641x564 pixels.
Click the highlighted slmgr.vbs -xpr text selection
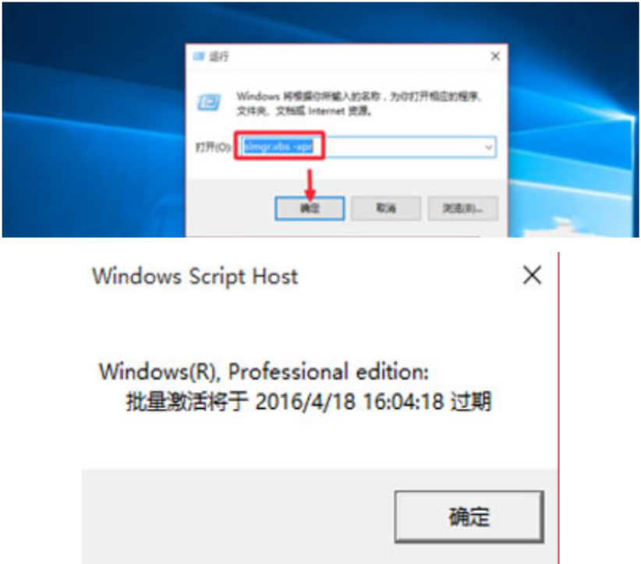(x=278, y=147)
